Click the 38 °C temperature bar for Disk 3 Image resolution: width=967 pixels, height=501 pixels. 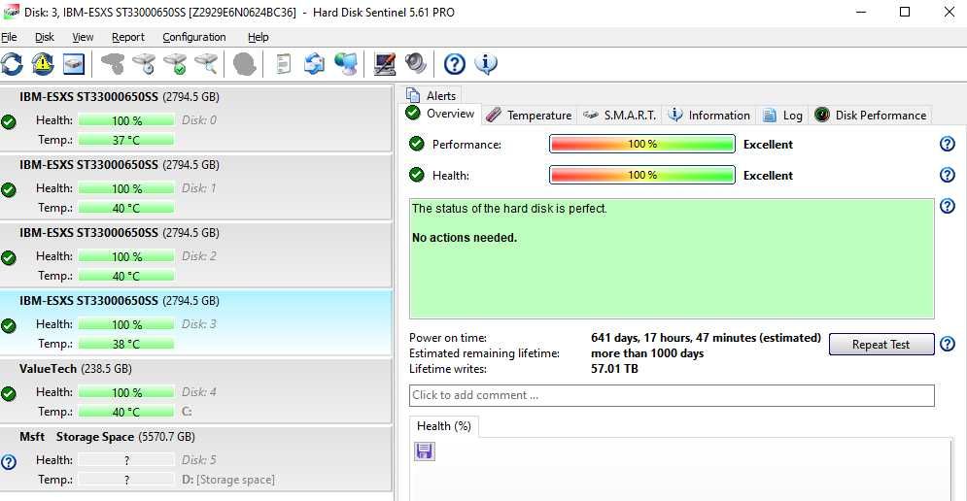126,345
